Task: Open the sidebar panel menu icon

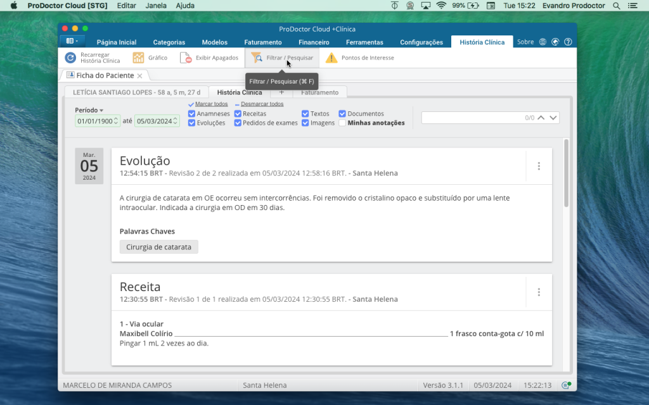Action: [72, 41]
